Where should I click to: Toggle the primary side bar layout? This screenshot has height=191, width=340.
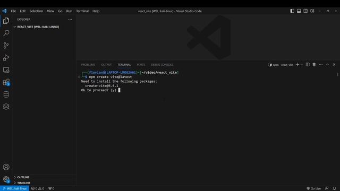tap(292, 11)
